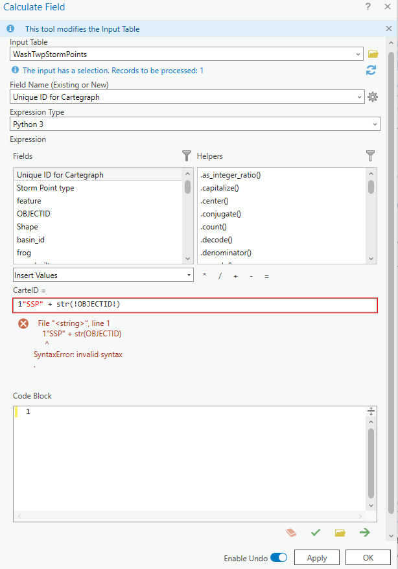Filter the Fields list
The width and height of the screenshot is (398, 569).
[187, 156]
